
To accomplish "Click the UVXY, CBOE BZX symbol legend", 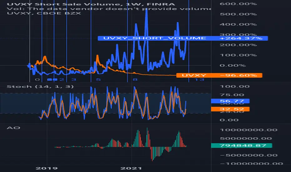I will click(44, 13).
